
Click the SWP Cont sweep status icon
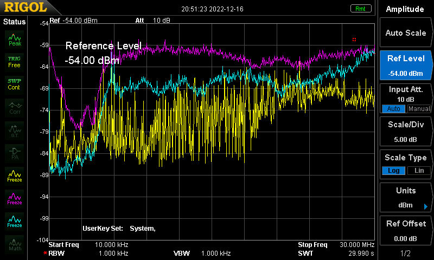click(15, 84)
